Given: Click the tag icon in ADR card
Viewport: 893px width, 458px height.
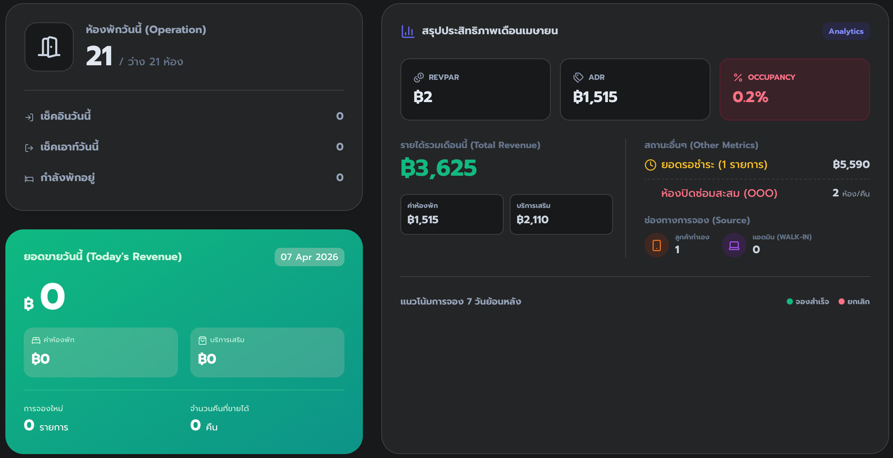Looking at the screenshot, I should click(578, 78).
